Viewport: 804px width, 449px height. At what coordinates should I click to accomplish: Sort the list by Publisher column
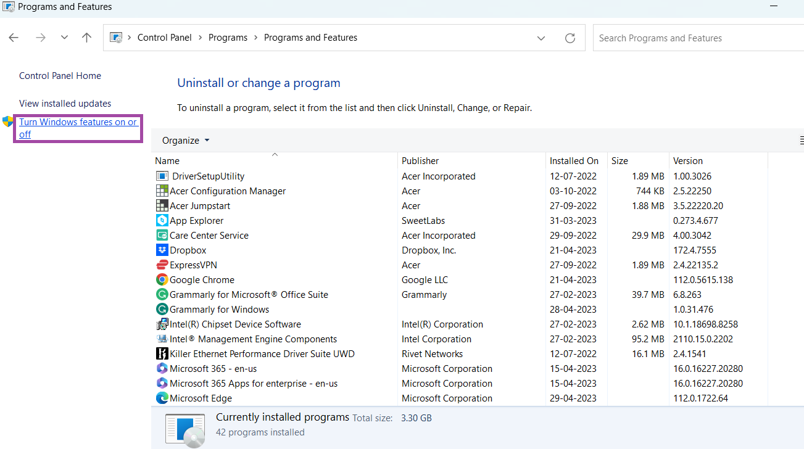420,161
